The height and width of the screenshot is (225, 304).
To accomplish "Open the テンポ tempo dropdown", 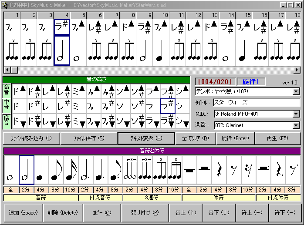I will click(296, 91).
